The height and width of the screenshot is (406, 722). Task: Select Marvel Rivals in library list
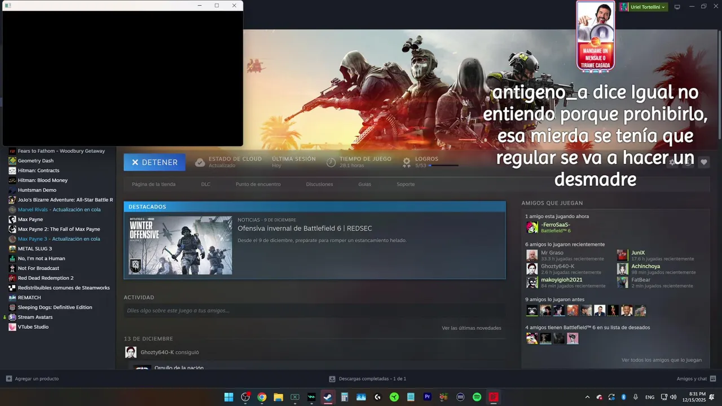coord(58,210)
